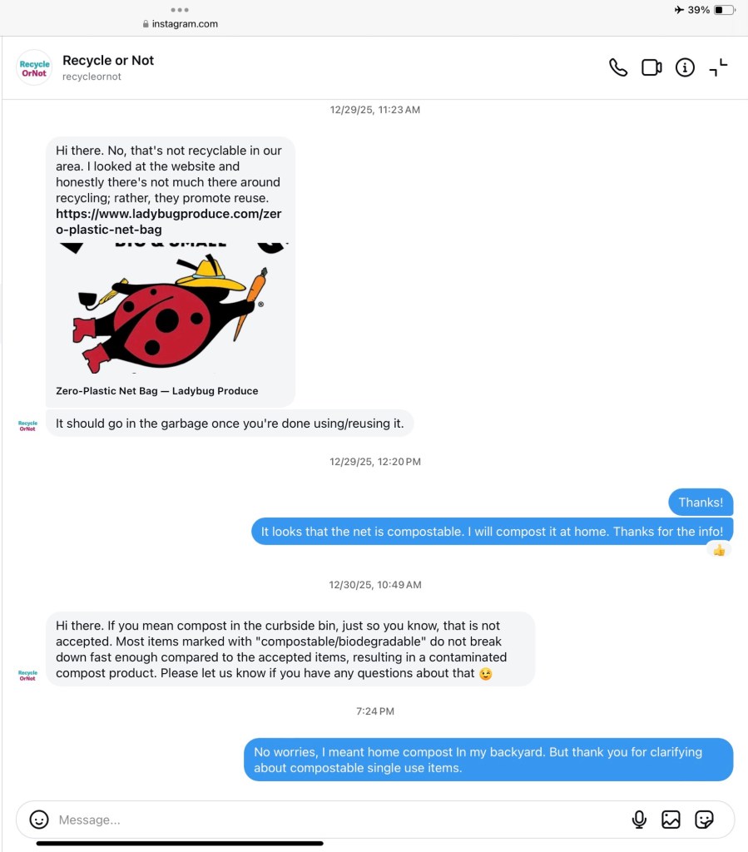Start an audio call with Recycle or Not
748x852 pixels.
tap(618, 67)
